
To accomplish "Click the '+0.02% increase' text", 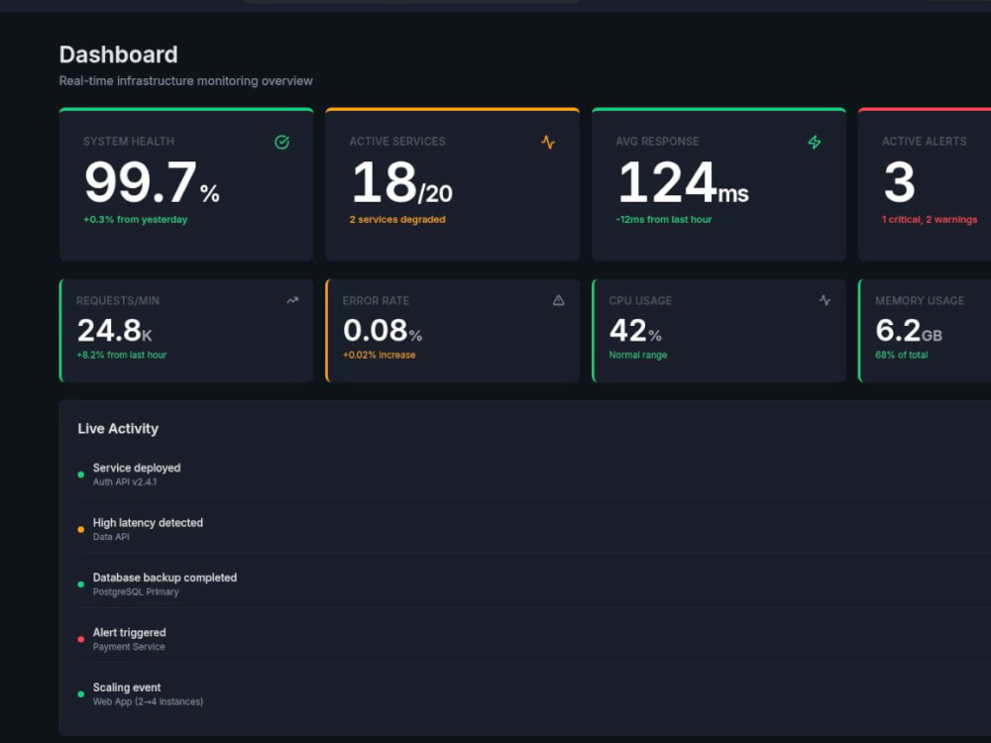I will click(x=380, y=355).
